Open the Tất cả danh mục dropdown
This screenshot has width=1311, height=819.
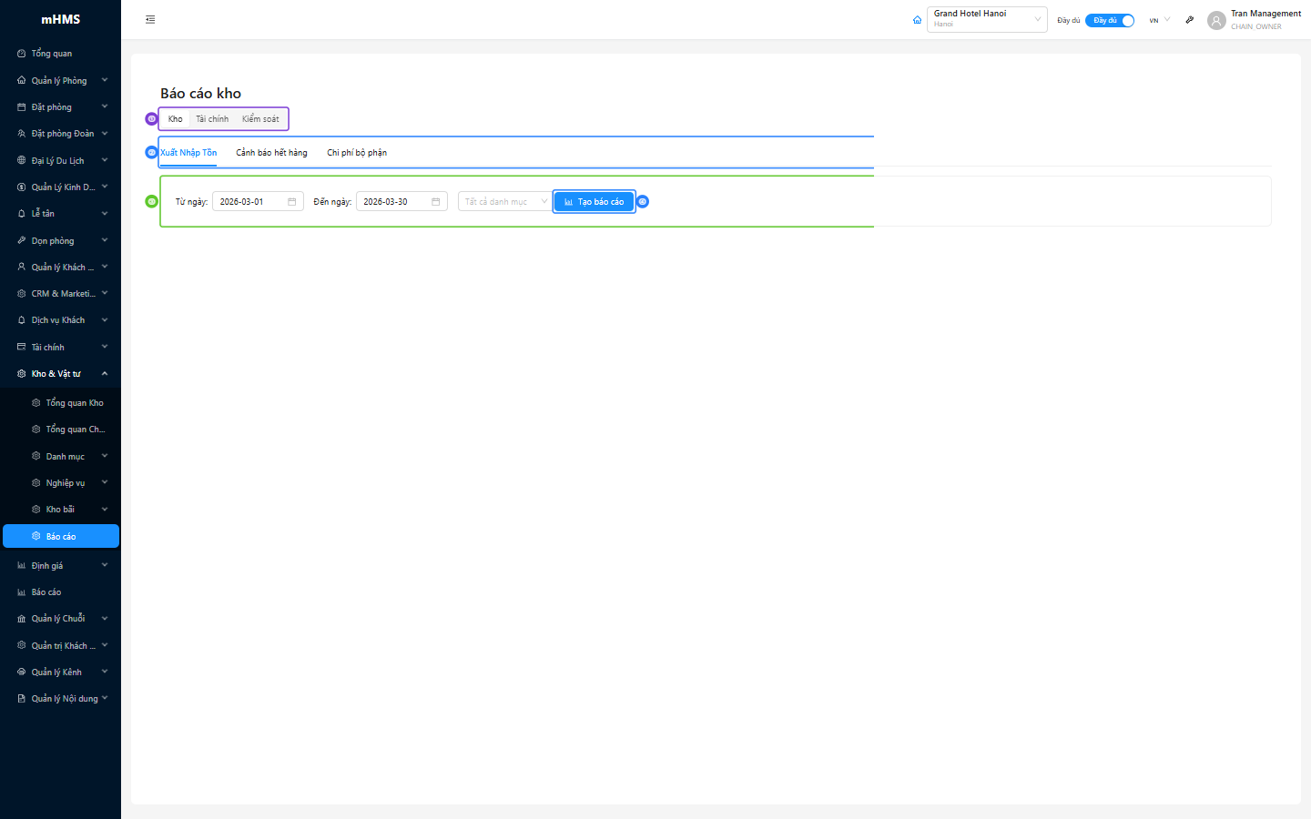click(x=503, y=202)
